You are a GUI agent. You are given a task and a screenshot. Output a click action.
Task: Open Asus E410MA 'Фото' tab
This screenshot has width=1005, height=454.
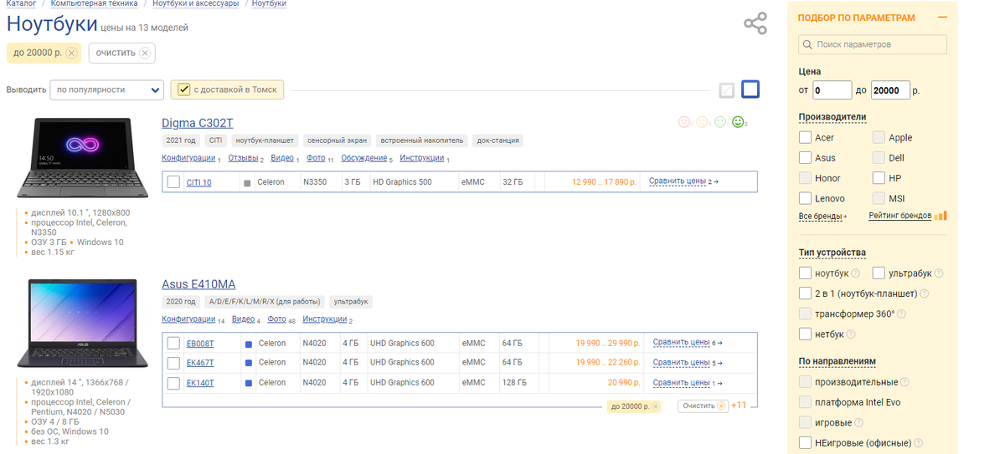pos(276,319)
